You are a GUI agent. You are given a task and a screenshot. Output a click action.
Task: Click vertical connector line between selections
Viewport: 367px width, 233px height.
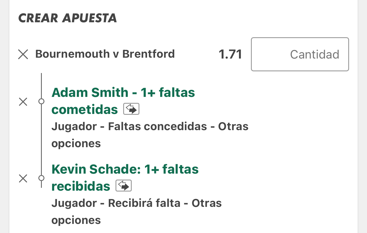click(42, 140)
